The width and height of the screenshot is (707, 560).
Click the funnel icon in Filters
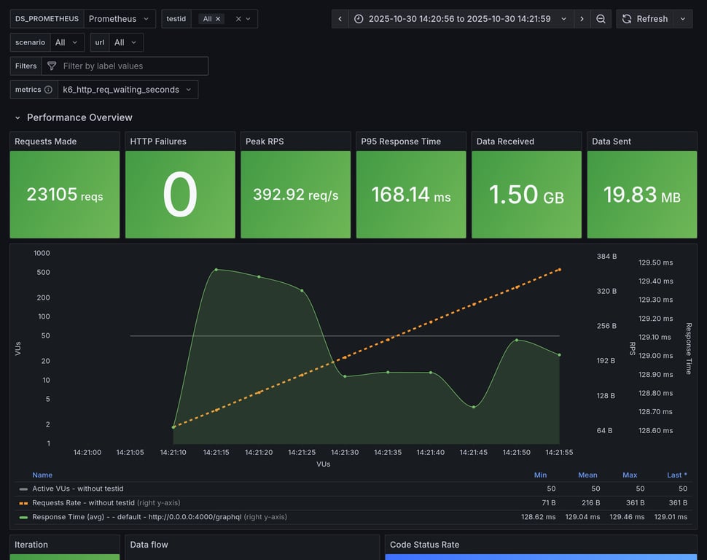point(52,66)
